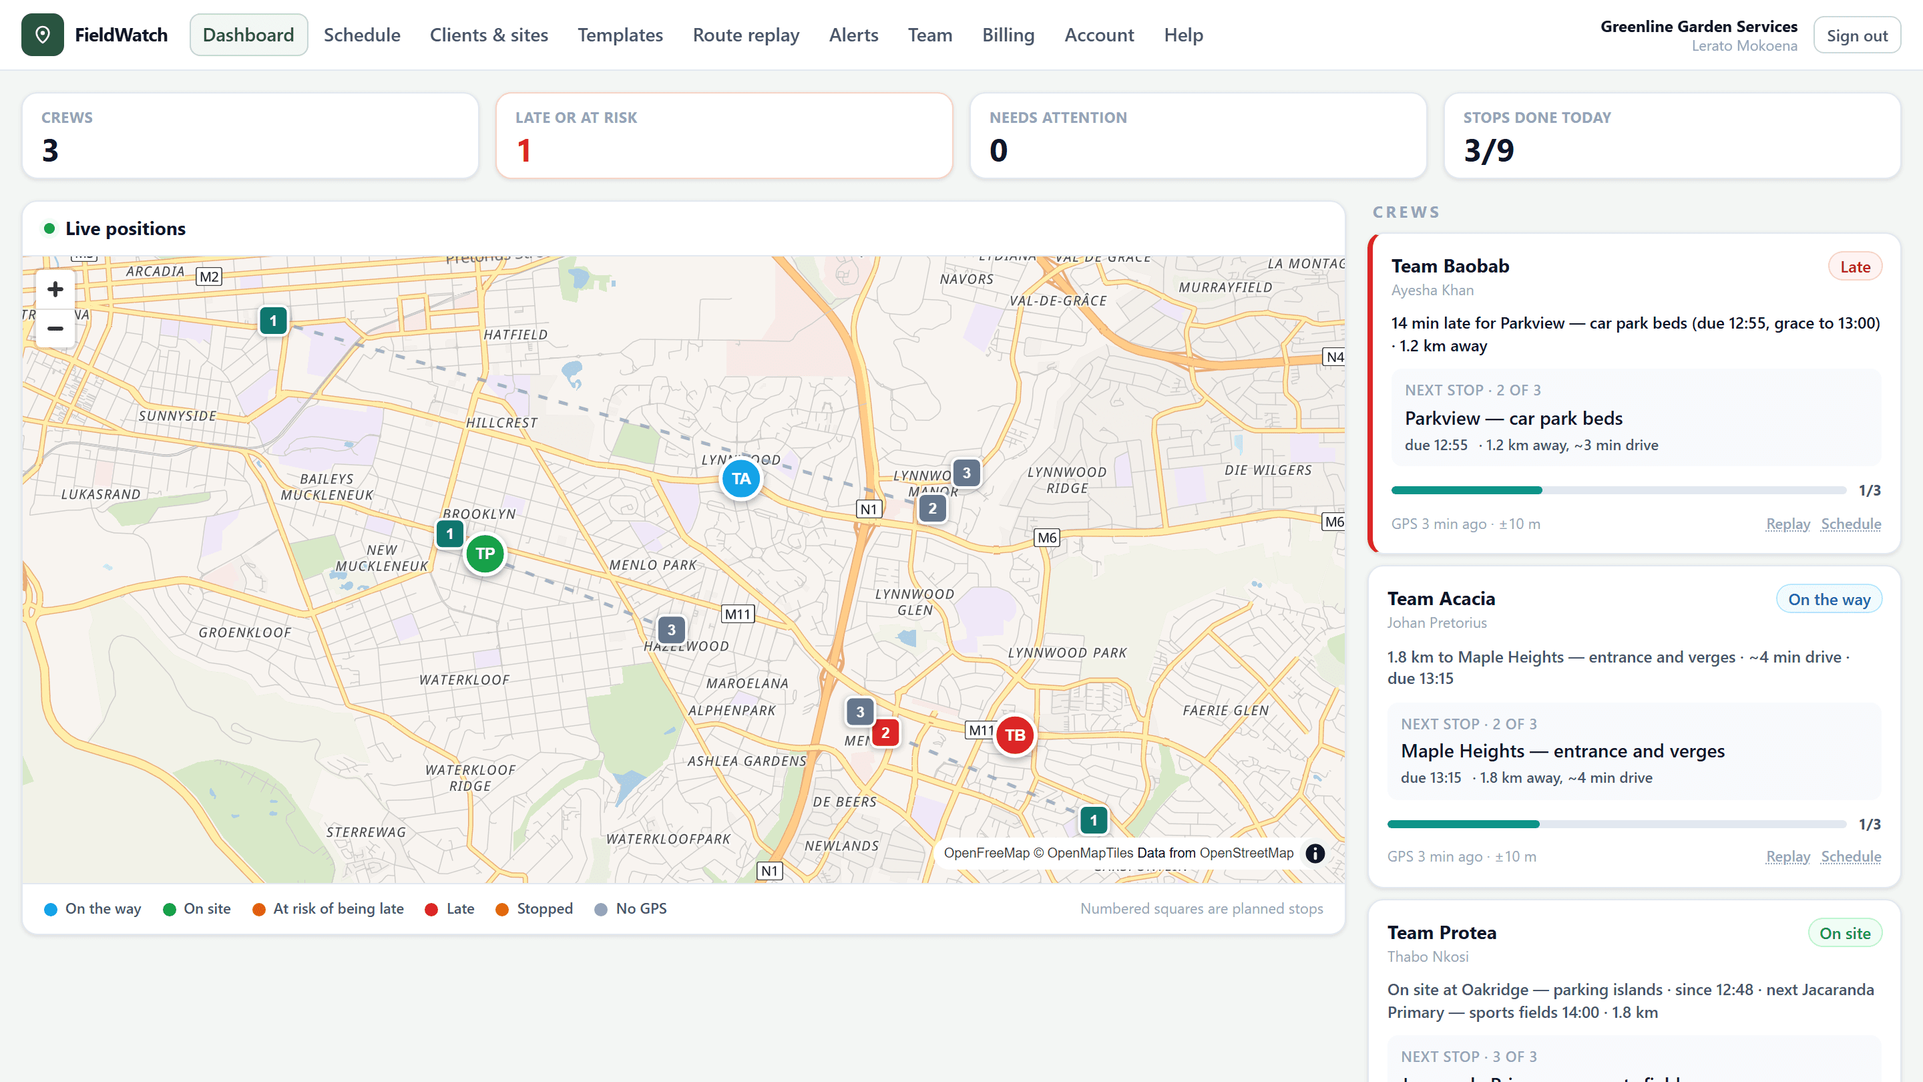Screen dimensions: 1923x1082
Task: Select the blue TA crew marker
Action: pyautogui.click(x=740, y=479)
